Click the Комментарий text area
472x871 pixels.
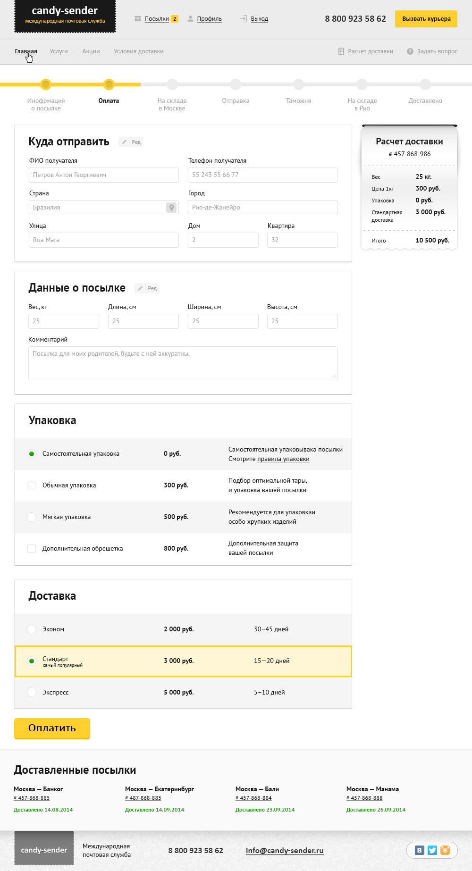coord(183,363)
